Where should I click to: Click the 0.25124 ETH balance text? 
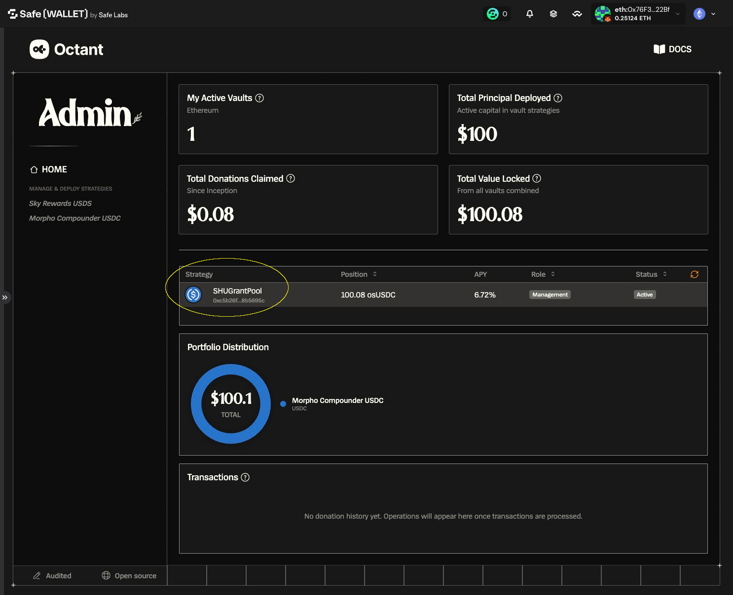pos(633,18)
